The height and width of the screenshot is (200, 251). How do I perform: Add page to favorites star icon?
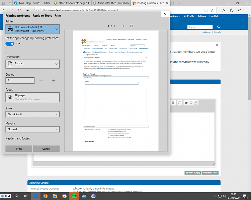tap(212, 10)
